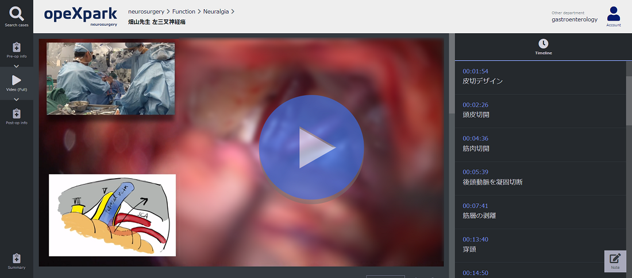Expand the chevron below Video (Full)
The height and width of the screenshot is (278, 632).
click(x=17, y=99)
